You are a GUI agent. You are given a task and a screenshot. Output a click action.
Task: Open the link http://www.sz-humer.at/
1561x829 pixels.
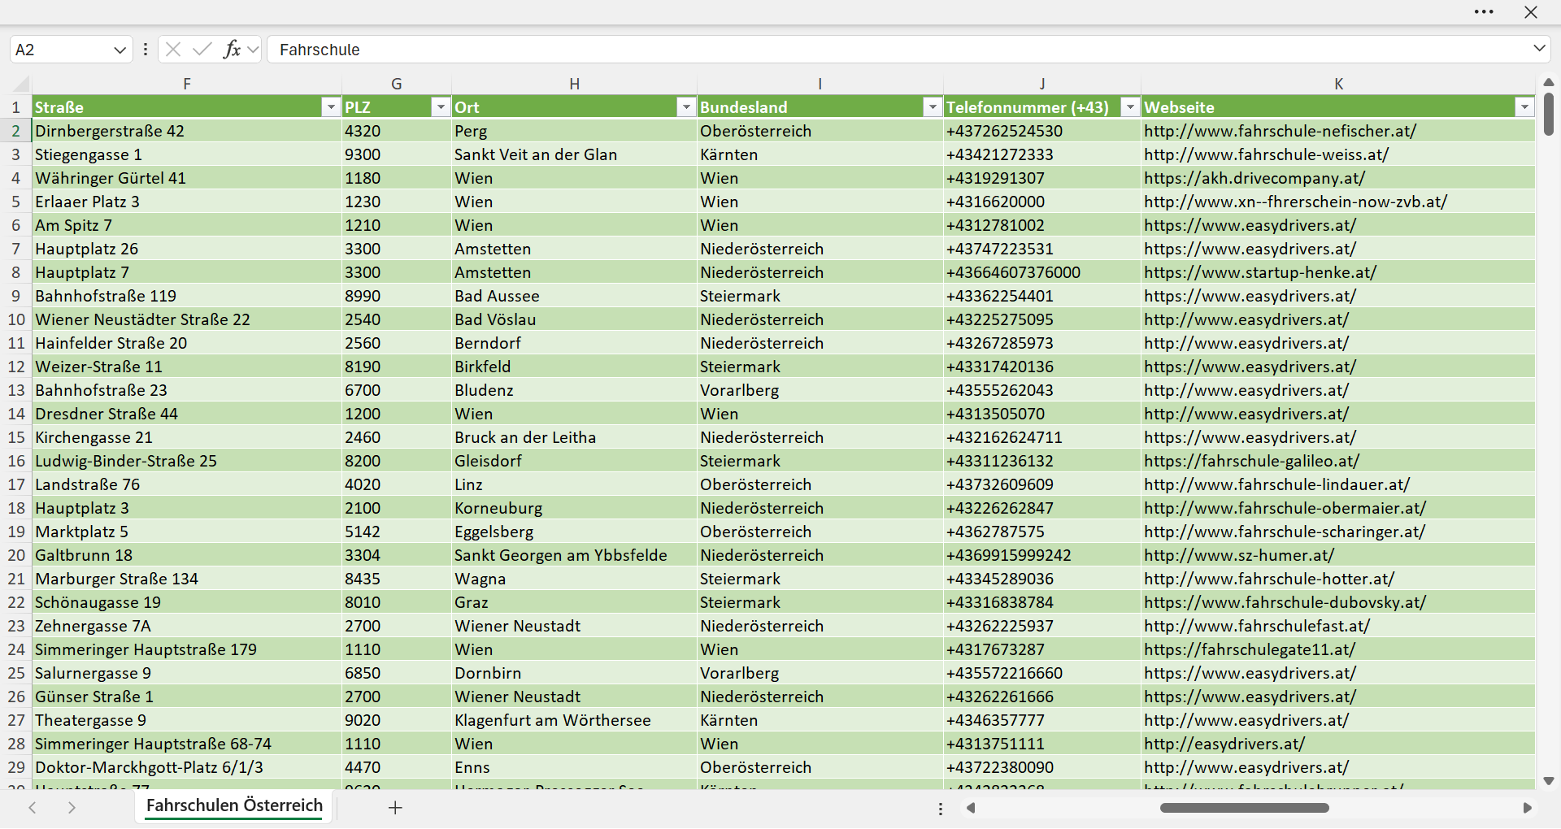1239,555
